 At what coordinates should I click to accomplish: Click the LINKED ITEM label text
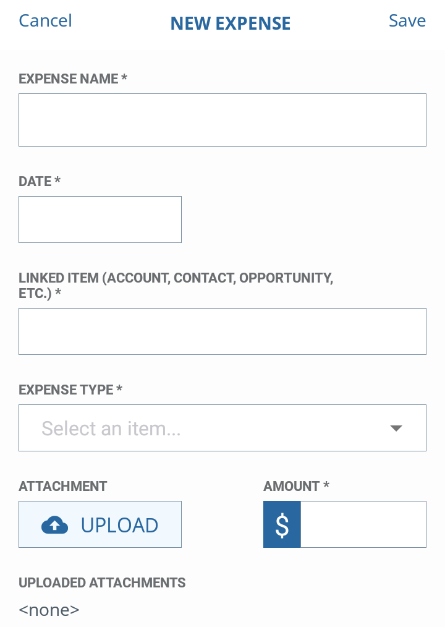176,286
